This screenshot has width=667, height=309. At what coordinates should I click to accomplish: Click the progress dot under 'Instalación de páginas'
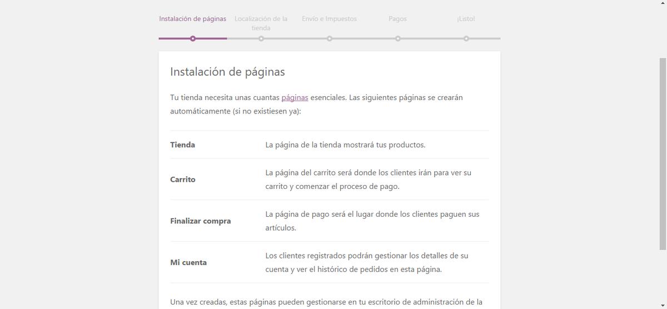coord(192,38)
